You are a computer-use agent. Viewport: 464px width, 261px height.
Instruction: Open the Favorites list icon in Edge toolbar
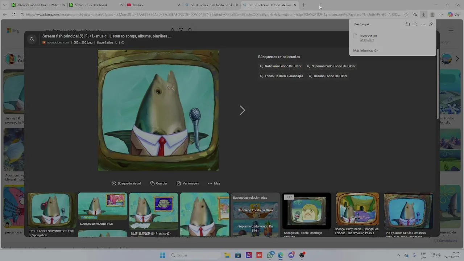pyautogui.click(x=415, y=14)
